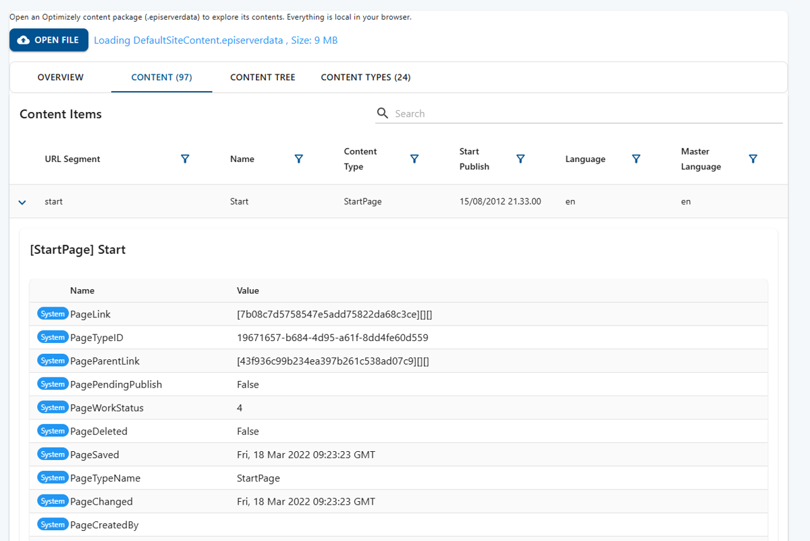Click the URL Segment column filter icon
810x541 pixels.
[x=185, y=159]
